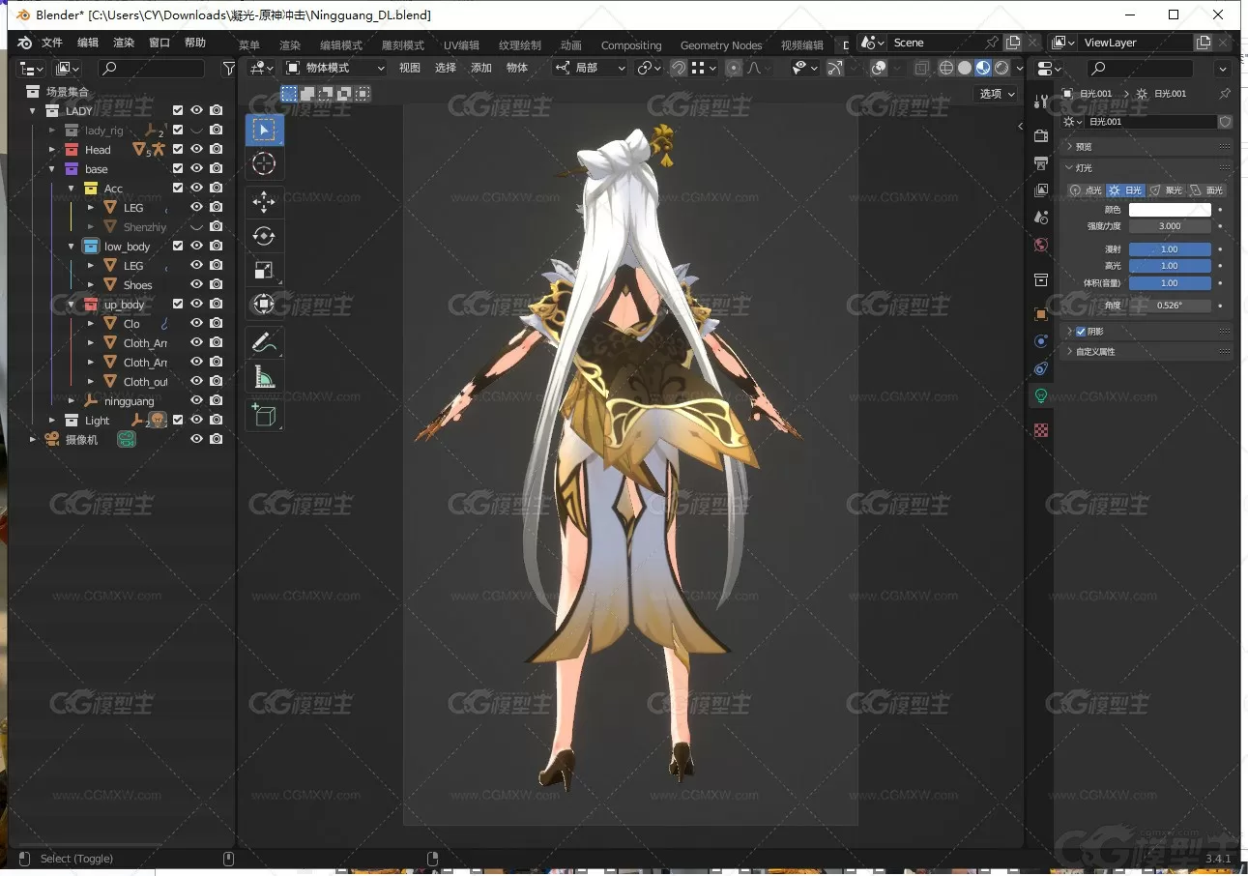Disable render for Light collection camera icon
Screen dimensions: 1248x876
(217, 421)
